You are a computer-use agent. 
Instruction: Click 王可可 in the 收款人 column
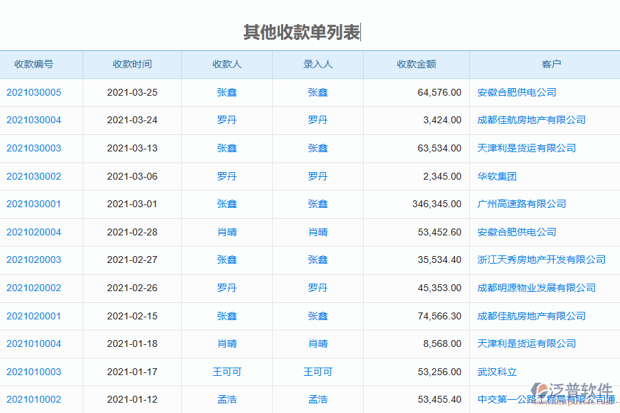(227, 372)
